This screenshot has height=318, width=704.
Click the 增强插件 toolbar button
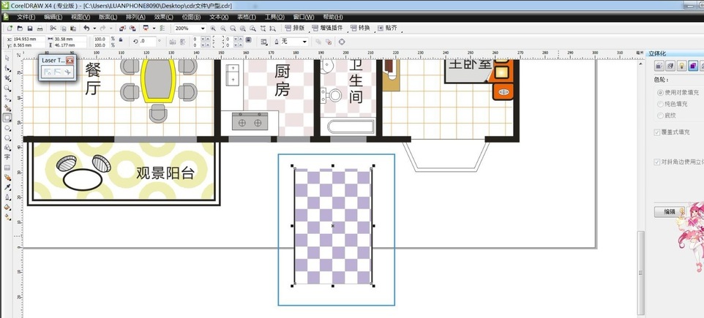click(x=327, y=28)
